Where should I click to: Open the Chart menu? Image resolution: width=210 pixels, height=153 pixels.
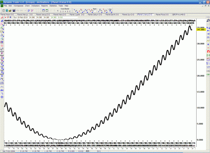[x=27, y=6]
